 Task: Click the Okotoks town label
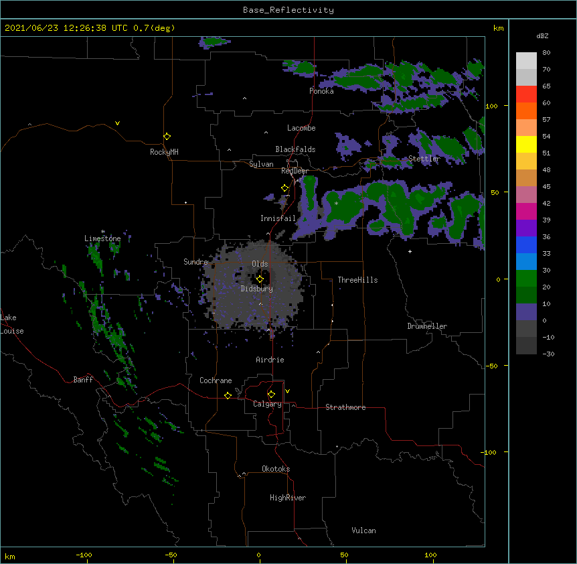(276, 469)
